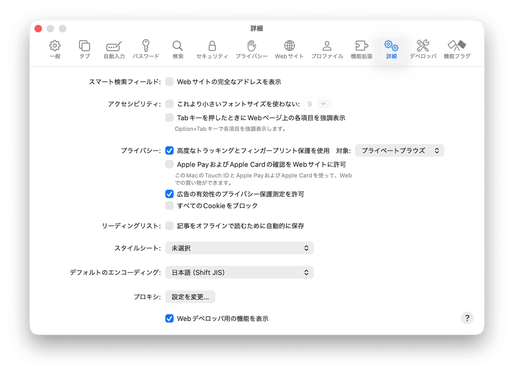Open the プライバシー preferences pane
Image resolution: width=514 pixels, height=374 pixels.
252,48
